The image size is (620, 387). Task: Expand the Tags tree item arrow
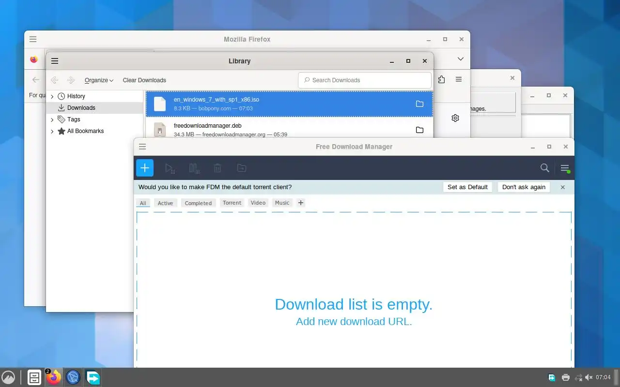(x=52, y=119)
